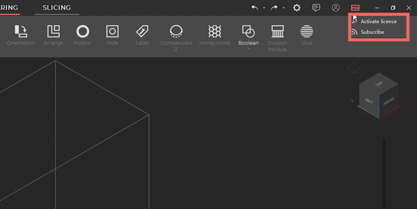Reset view with the home icon
Image resolution: width=417 pixels, height=209 pixels.
tap(354, 68)
